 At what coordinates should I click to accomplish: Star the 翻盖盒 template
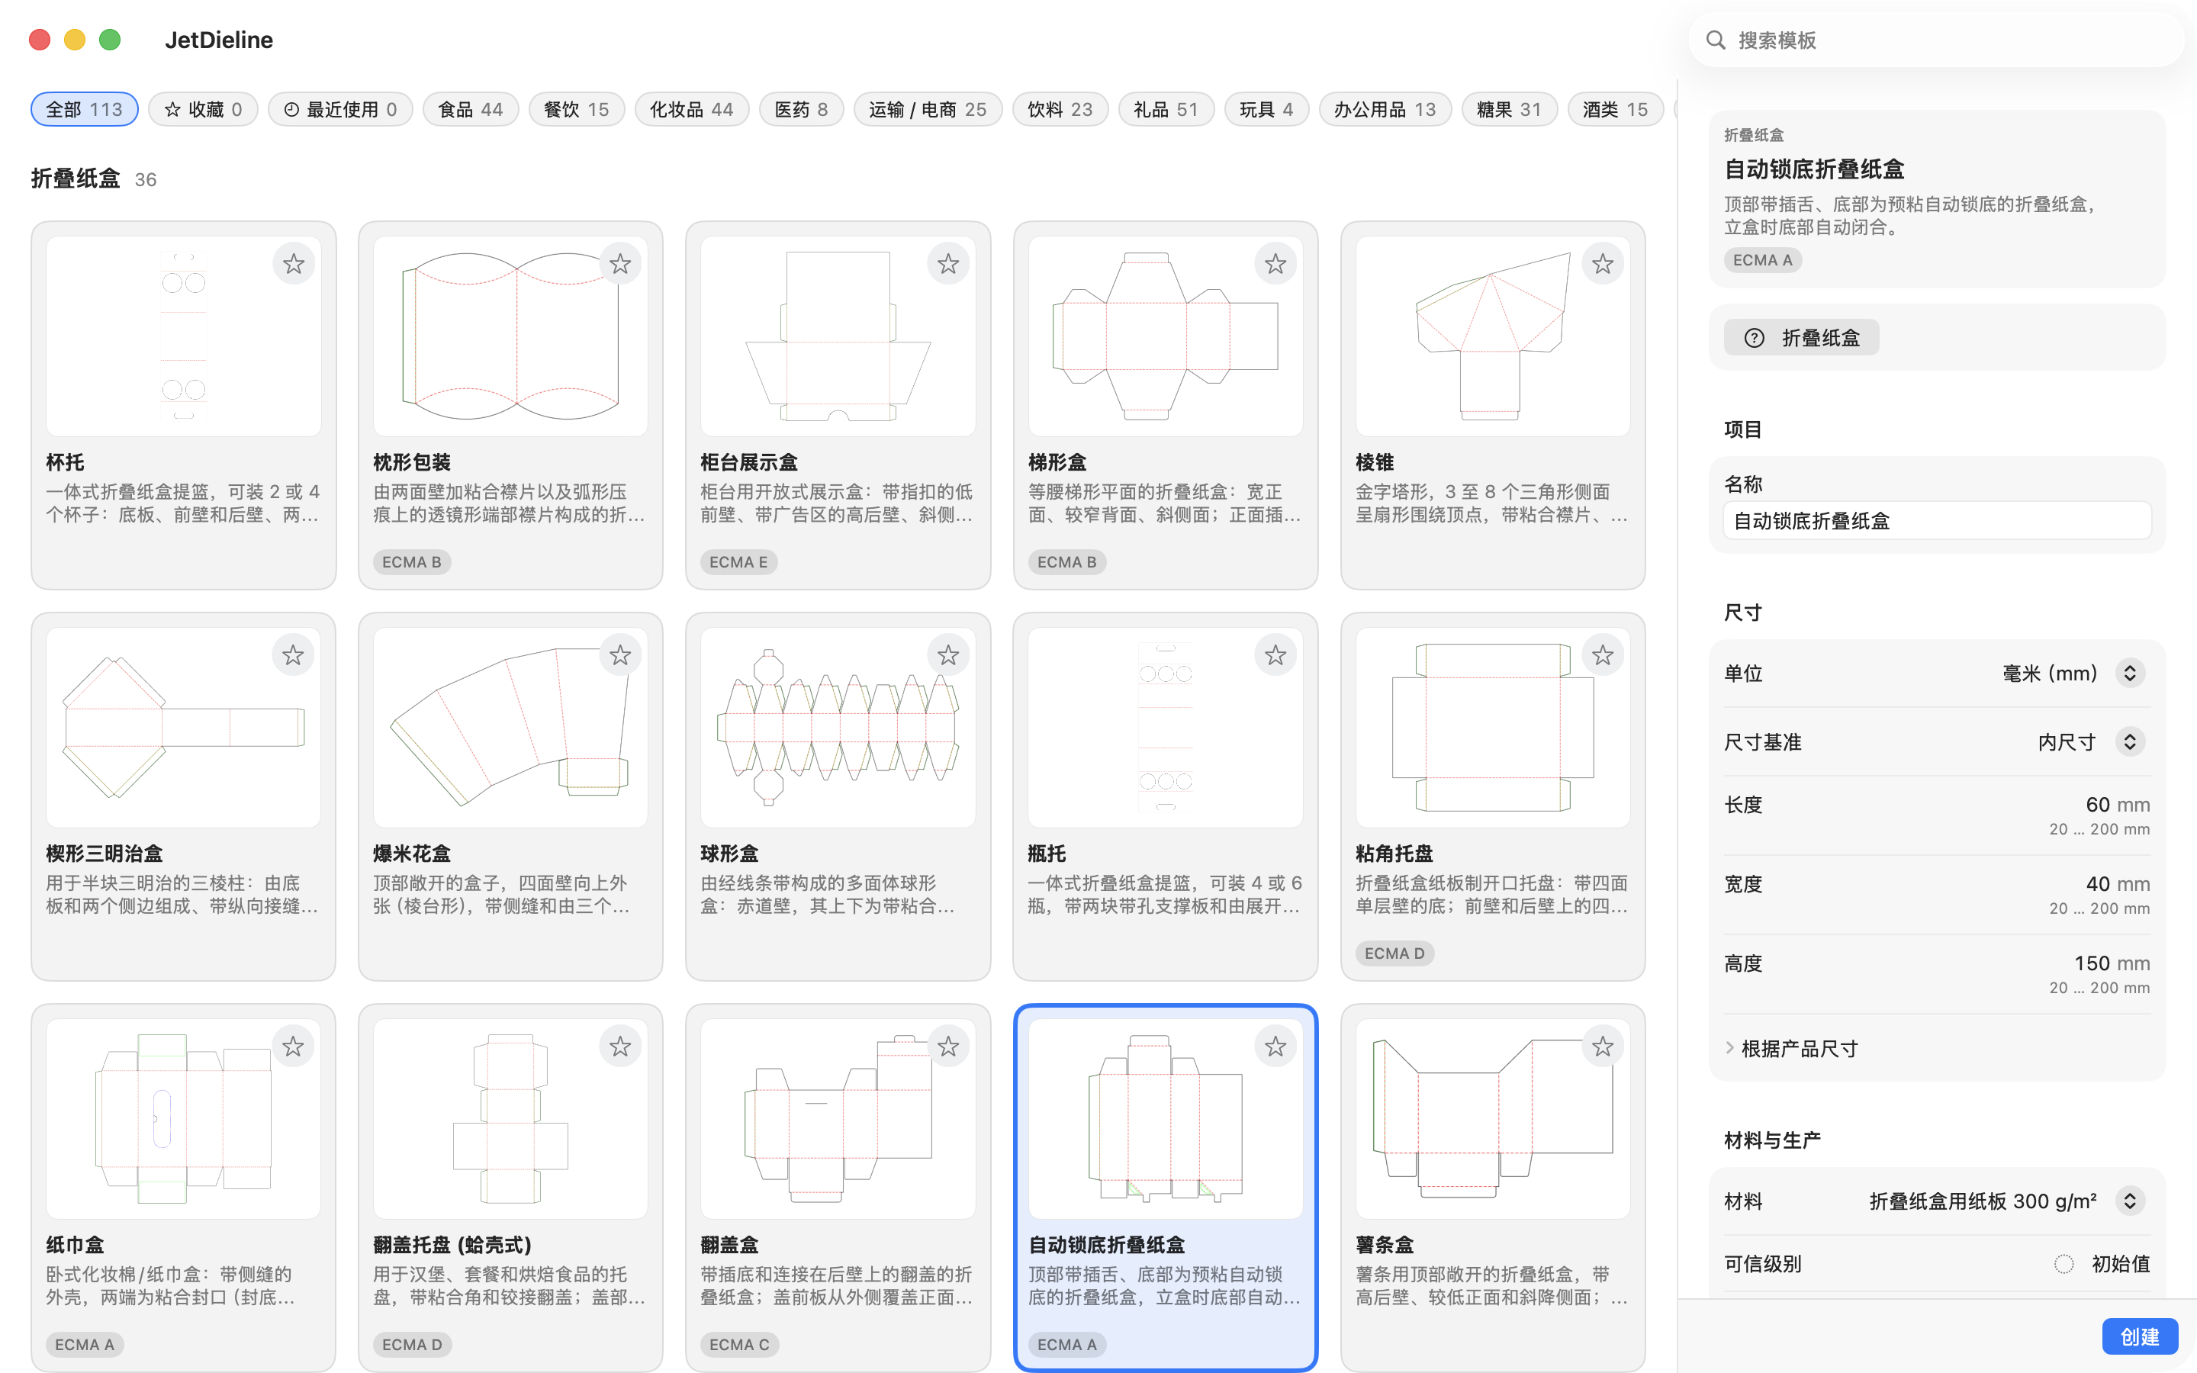pyautogui.click(x=947, y=1047)
